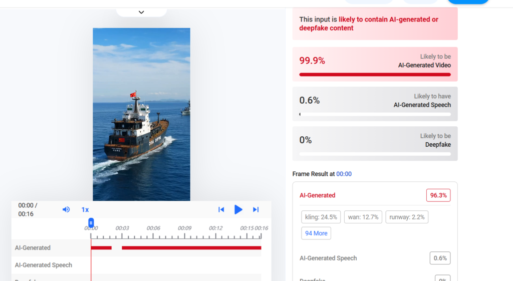Image resolution: width=513 pixels, height=281 pixels.
Task: Open the 99.9% AI-Generated Video result card
Action: click(375, 64)
